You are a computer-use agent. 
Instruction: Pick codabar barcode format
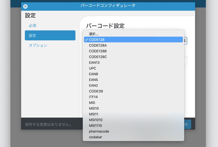click(133, 137)
